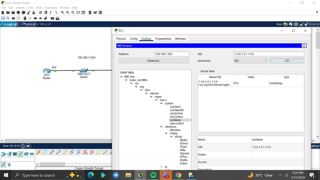Click the Add Simple PDU envelope icon
The width and height of the screenshot is (320, 180).
tap(52, 18)
